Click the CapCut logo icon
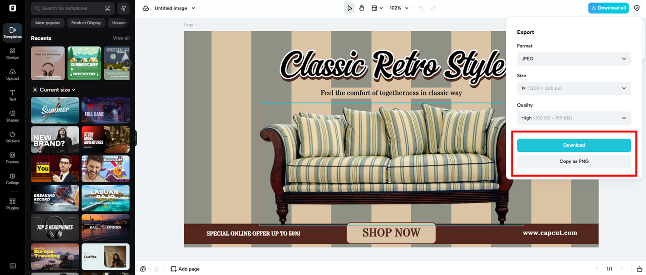 coord(13,8)
